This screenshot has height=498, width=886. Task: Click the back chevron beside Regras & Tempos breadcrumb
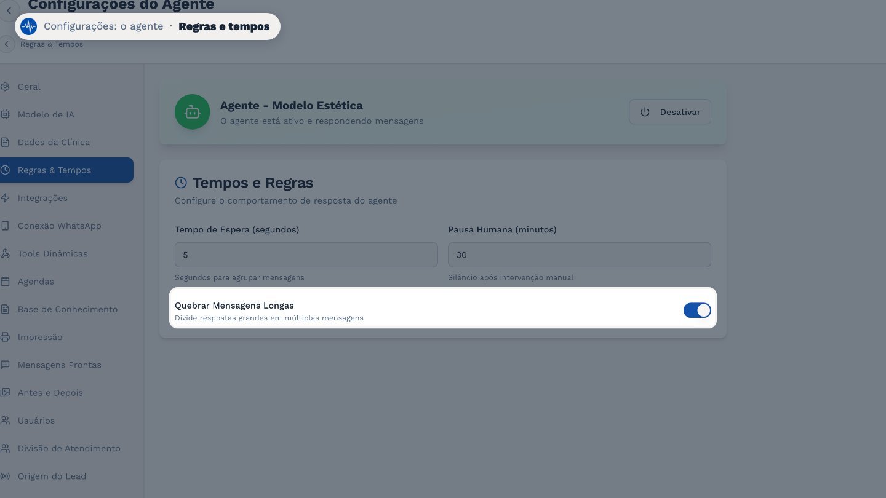tap(6, 44)
